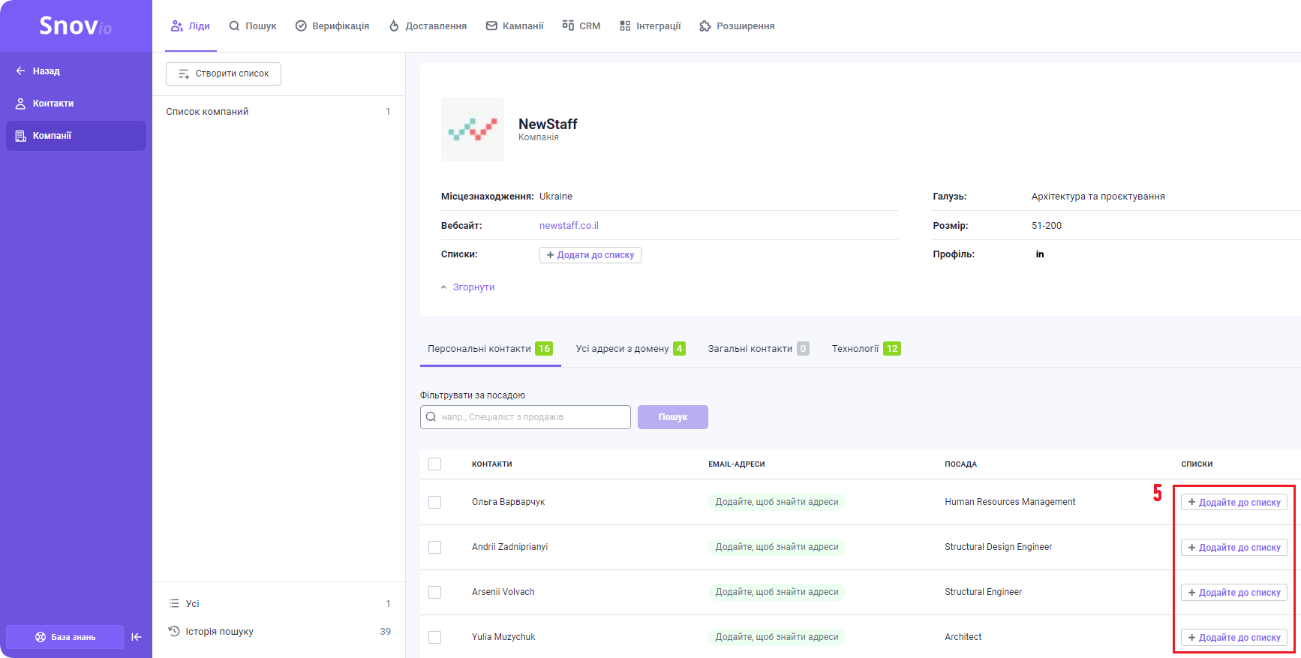This screenshot has width=1301, height=658.
Task: Click Архітектура та проєктування industry value
Action: tap(1098, 197)
